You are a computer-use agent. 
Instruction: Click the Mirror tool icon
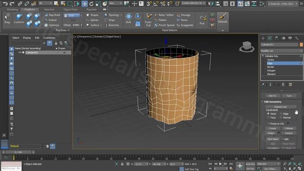tap(211, 3)
